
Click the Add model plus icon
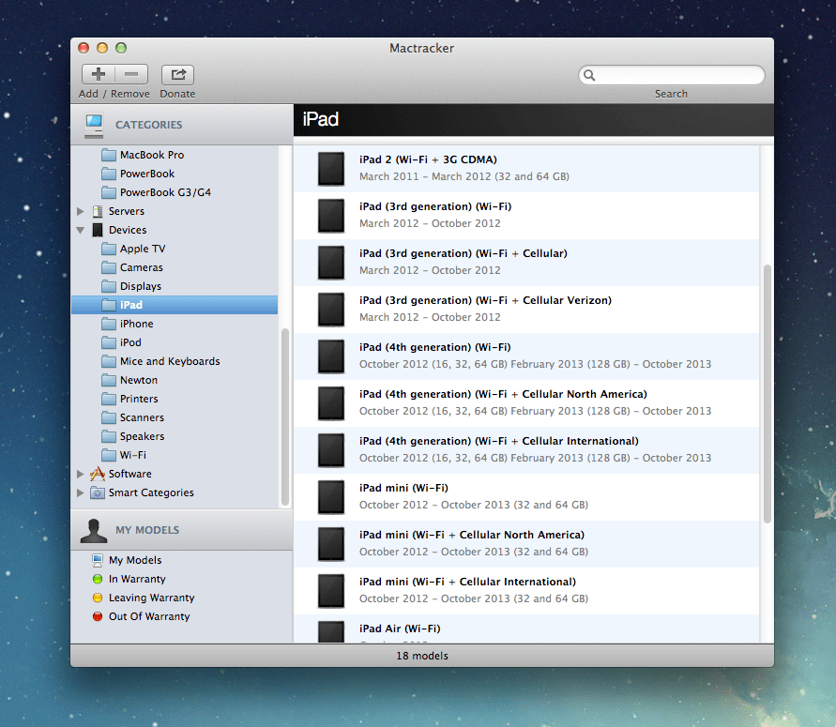point(98,73)
